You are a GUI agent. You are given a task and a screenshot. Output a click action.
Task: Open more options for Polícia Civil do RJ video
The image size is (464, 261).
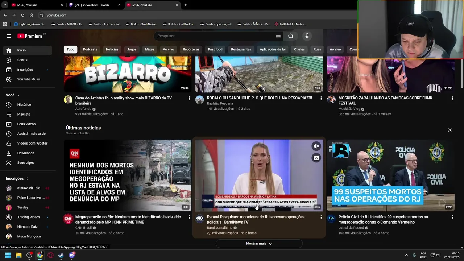[x=452, y=217]
